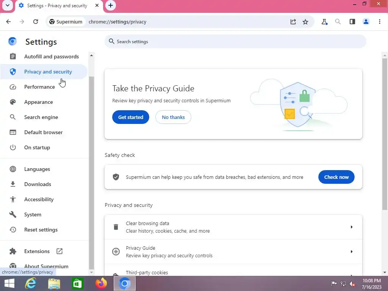Click the Extensions external-link icon

(x=59, y=251)
